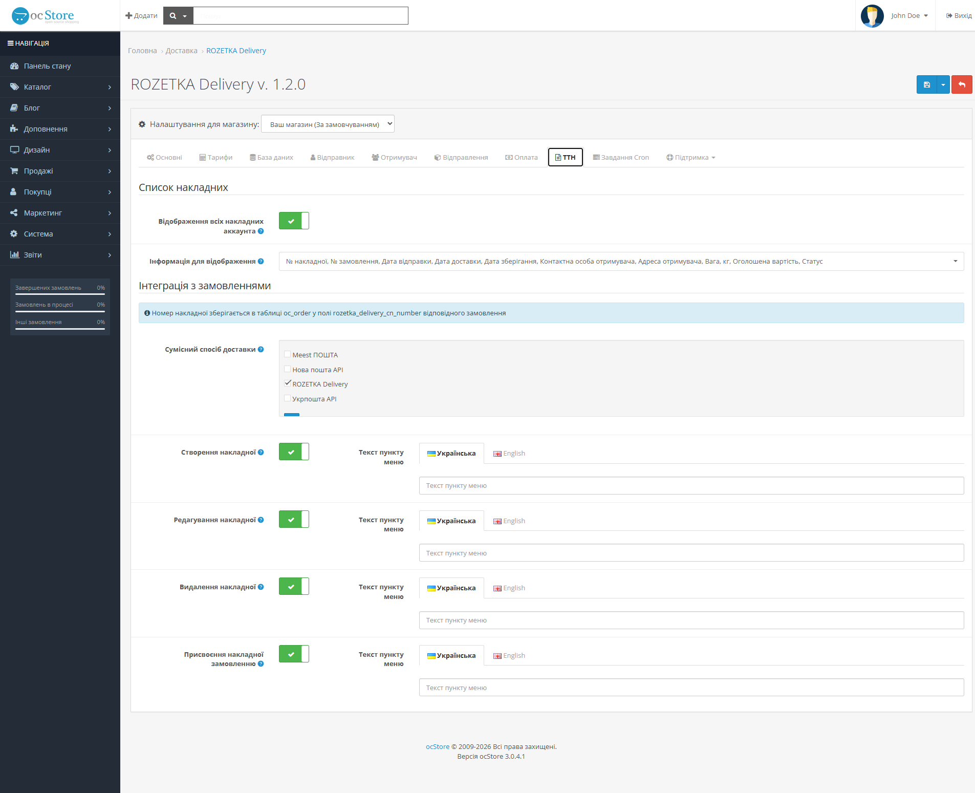975x793 pixels.
Task: Switch to the Відправник tab
Action: tap(332, 158)
